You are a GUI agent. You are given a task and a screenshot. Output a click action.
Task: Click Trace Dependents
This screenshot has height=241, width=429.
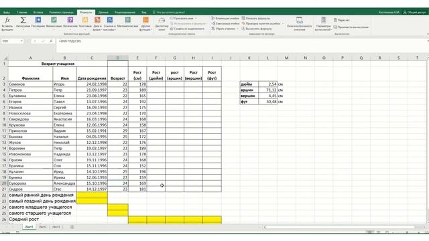point(225,23)
